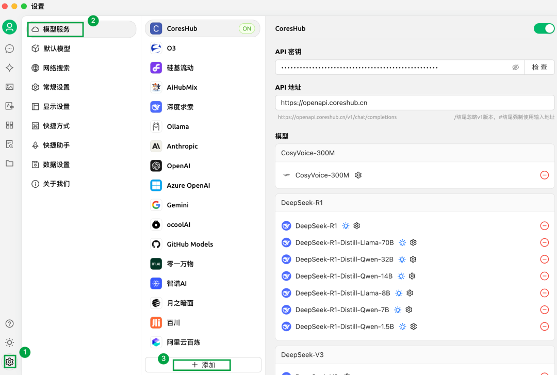Select the Azure OpenAI provider
The height and width of the screenshot is (375, 557).
click(x=203, y=185)
